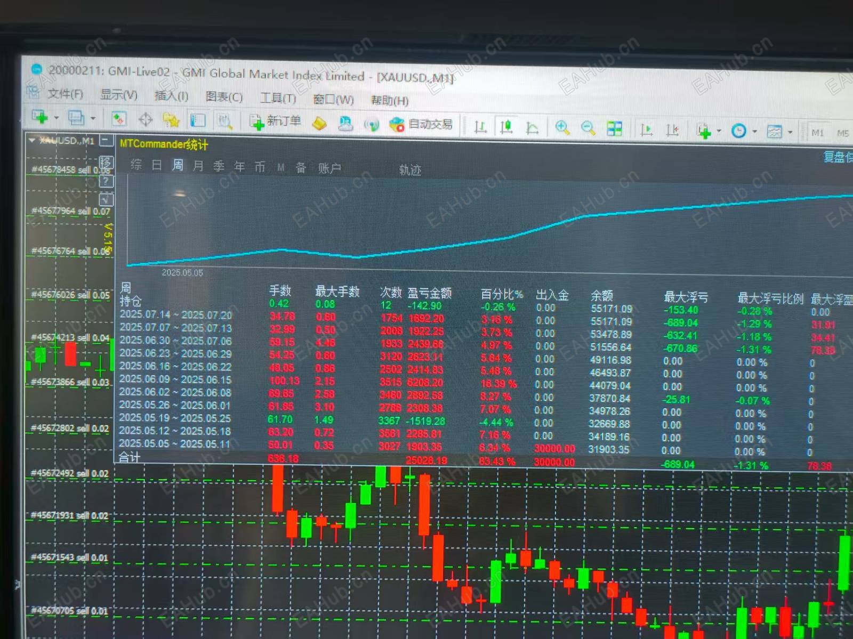The width and height of the screenshot is (853, 639).
Task: Switch to the 币 currency tab
Action: pyautogui.click(x=260, y=167)
